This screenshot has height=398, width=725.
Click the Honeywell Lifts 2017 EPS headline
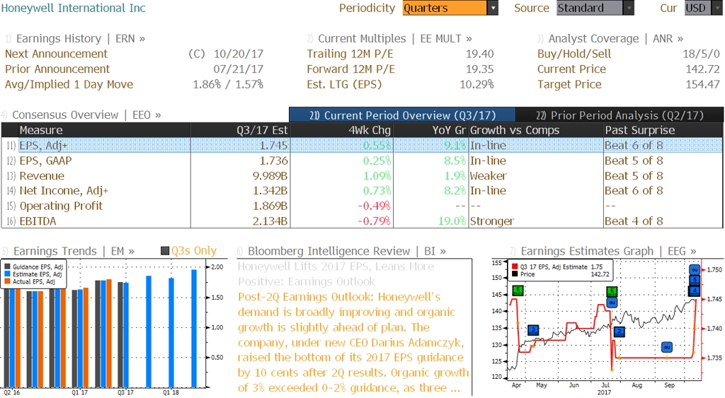(336, 274)
